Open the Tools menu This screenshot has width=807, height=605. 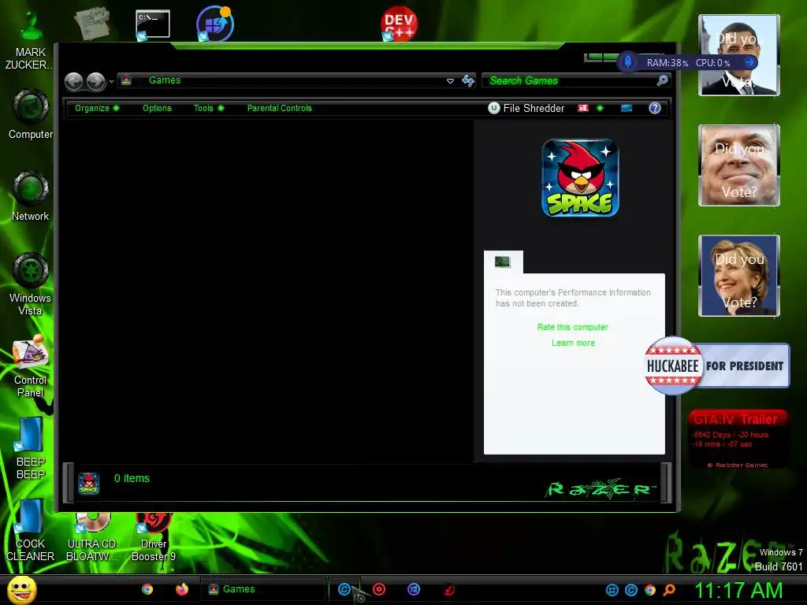pos(208,108)
